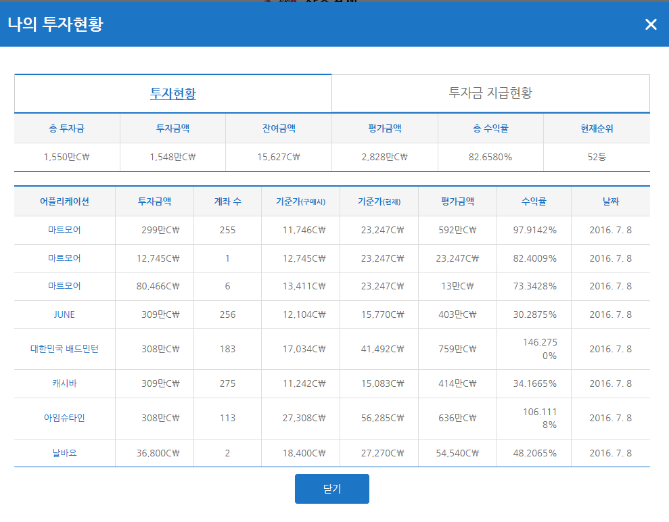Viewport: 669px width, 522px height.
Task: Click the 캐시바 application link
Action: 64,383
